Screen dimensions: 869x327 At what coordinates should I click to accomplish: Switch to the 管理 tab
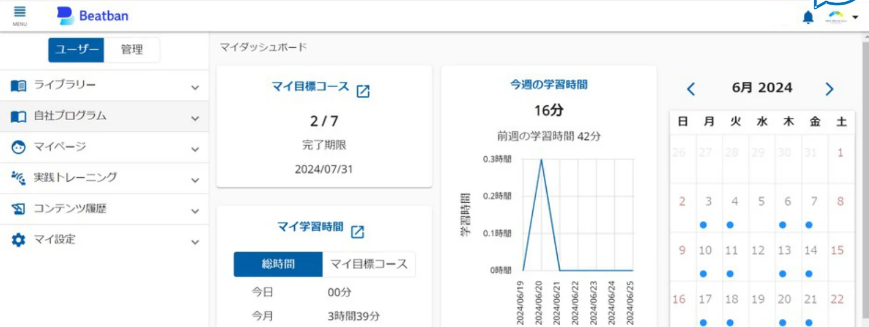click(132, 50)
